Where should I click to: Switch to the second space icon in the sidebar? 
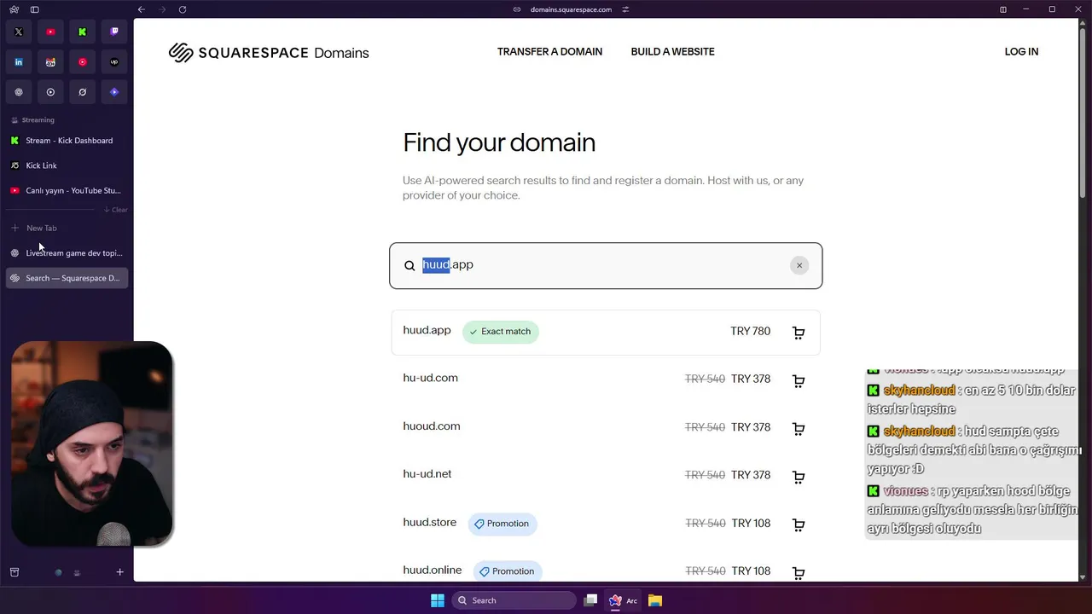[x=77, y=572]
